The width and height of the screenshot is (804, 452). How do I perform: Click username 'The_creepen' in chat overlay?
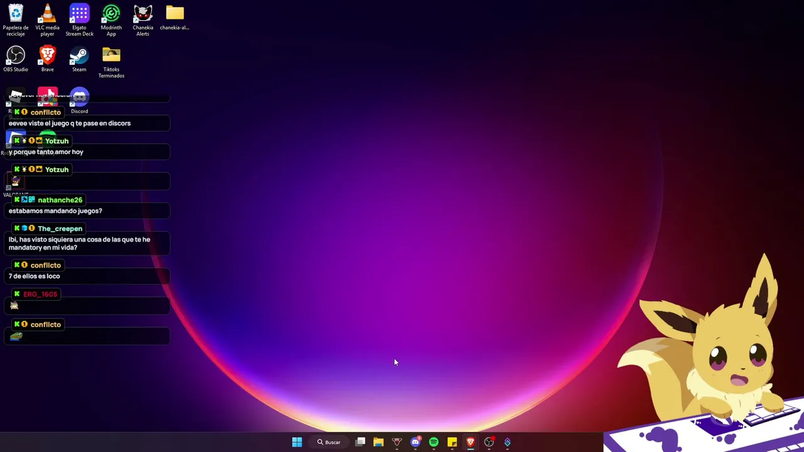(x=60, y=229)
